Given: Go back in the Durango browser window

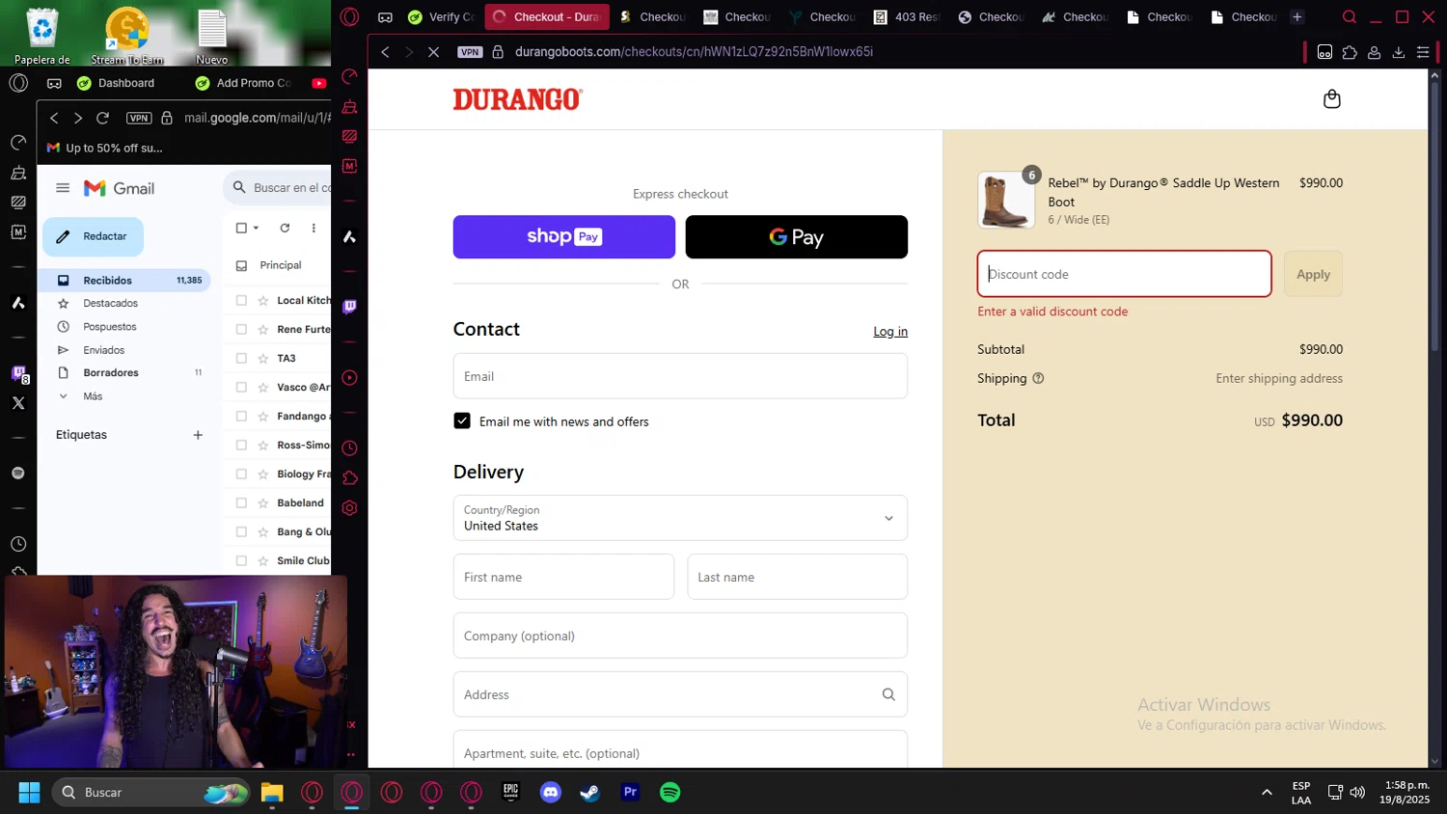Looking at the screenshot, I should pyautogui.click(x=385, y=52).
